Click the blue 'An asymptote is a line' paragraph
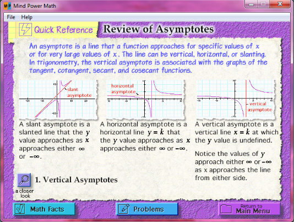The height and width of the screenshot is (222, 294). point(148,58)
